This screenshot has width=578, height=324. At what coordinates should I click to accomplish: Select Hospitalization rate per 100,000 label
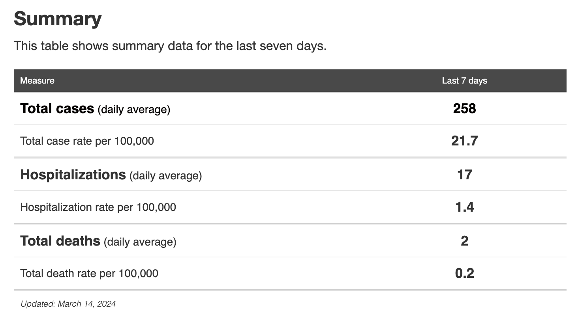click(x=98, y=207)
